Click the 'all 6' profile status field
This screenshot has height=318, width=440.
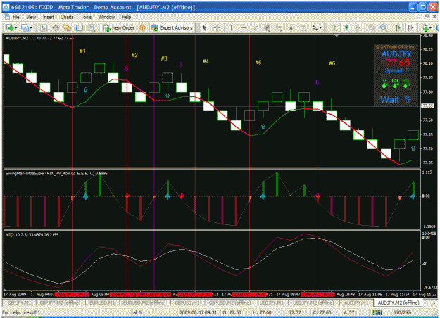pos(137,312)
